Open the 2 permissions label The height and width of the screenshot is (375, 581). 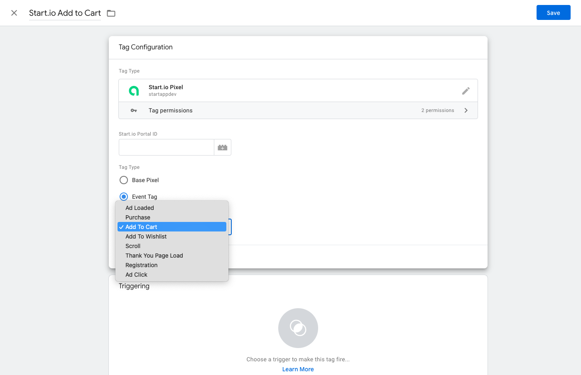click(x=437, y=110)
